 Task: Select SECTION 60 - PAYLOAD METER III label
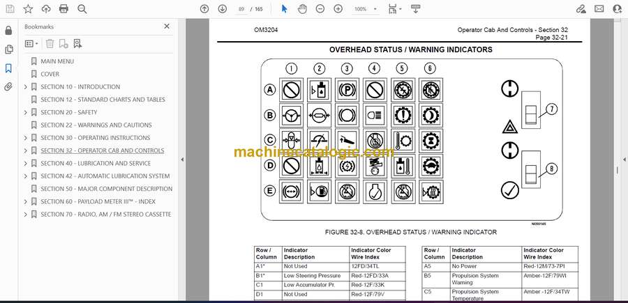98,201
